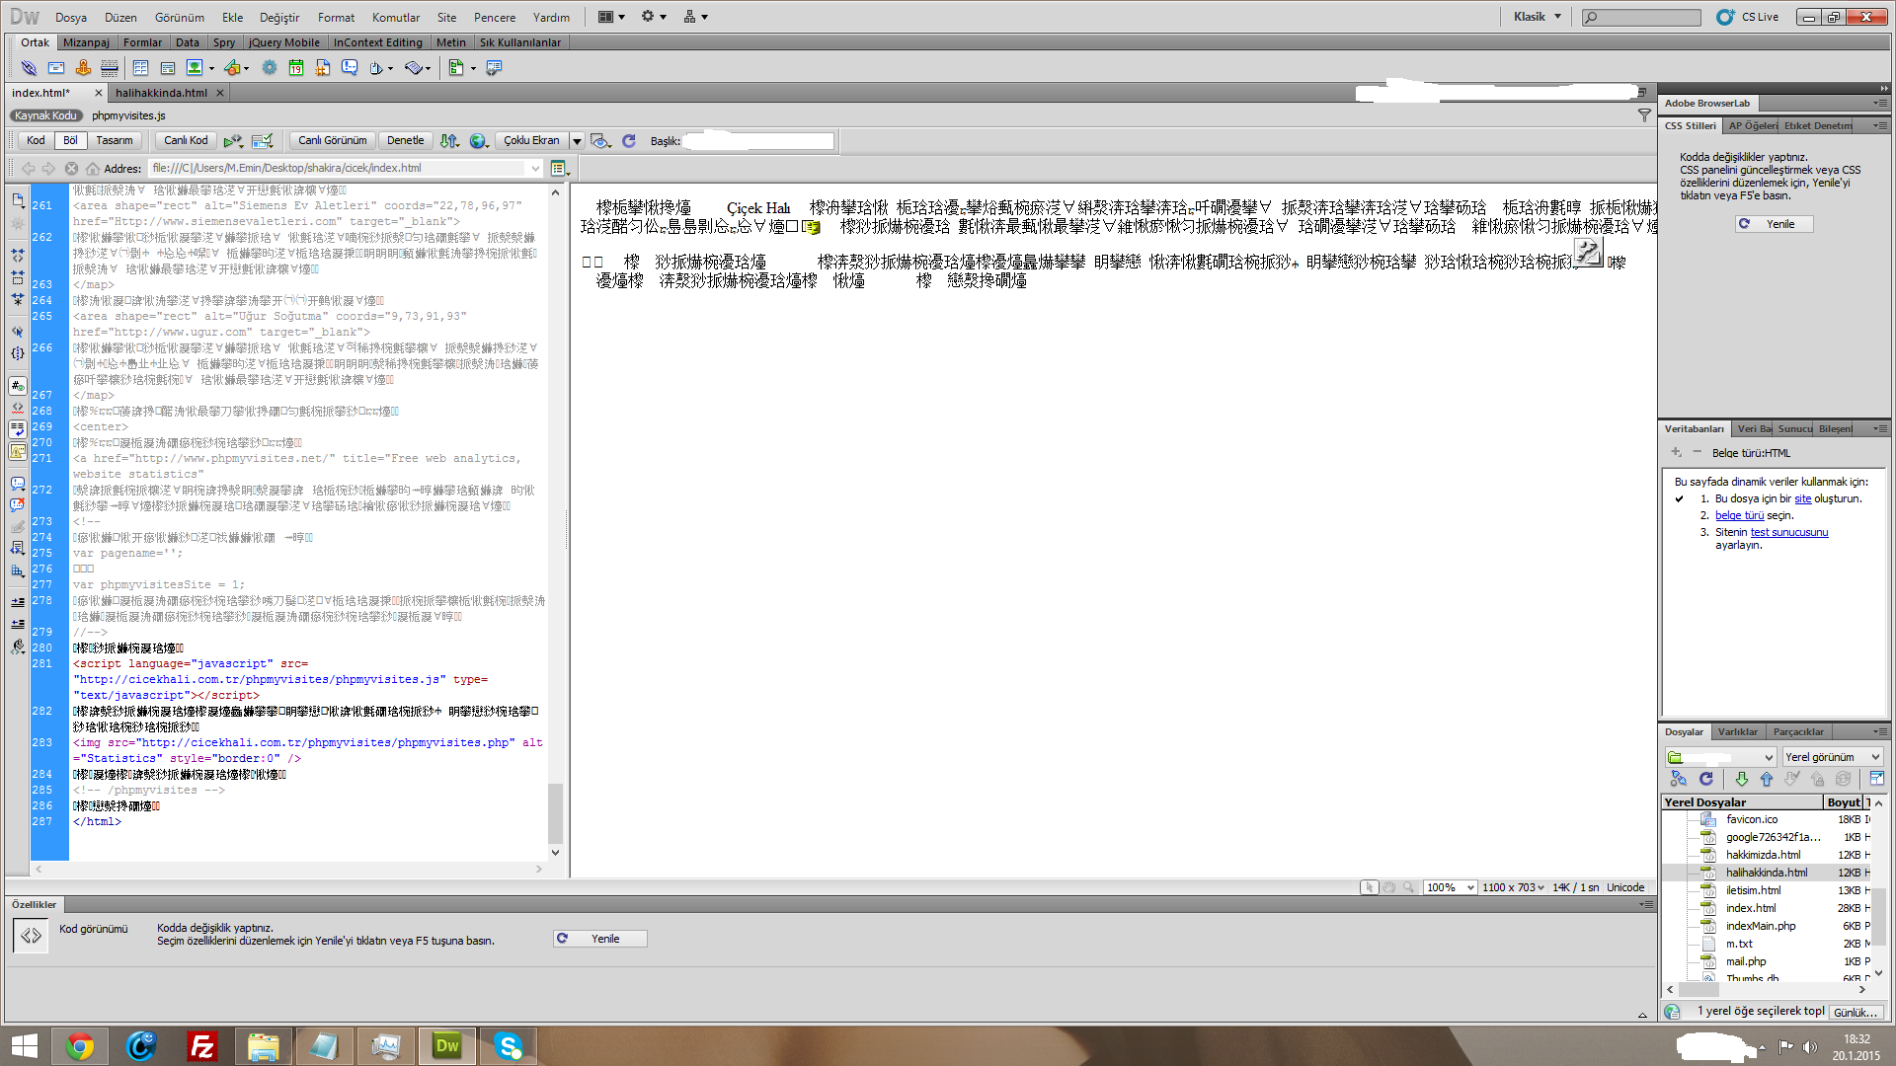Open Preview in Browser globe dropdown
Screen dimensions: 1896x1066
pyautogui.click(x=480, y=141)
